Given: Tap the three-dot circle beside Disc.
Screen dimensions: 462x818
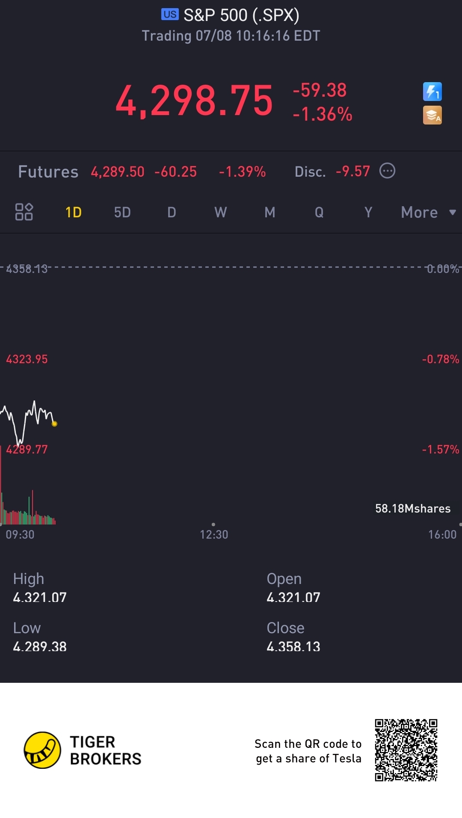Looking at the screenshot, I should coord(387,171).
